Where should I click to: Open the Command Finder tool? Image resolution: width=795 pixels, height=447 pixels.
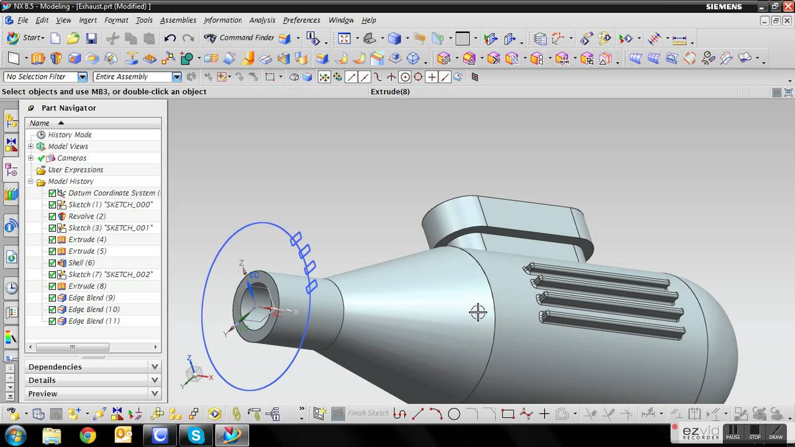click(239, 38)
